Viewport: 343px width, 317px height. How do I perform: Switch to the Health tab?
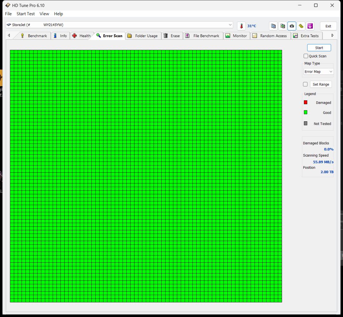tap(81, 36)
